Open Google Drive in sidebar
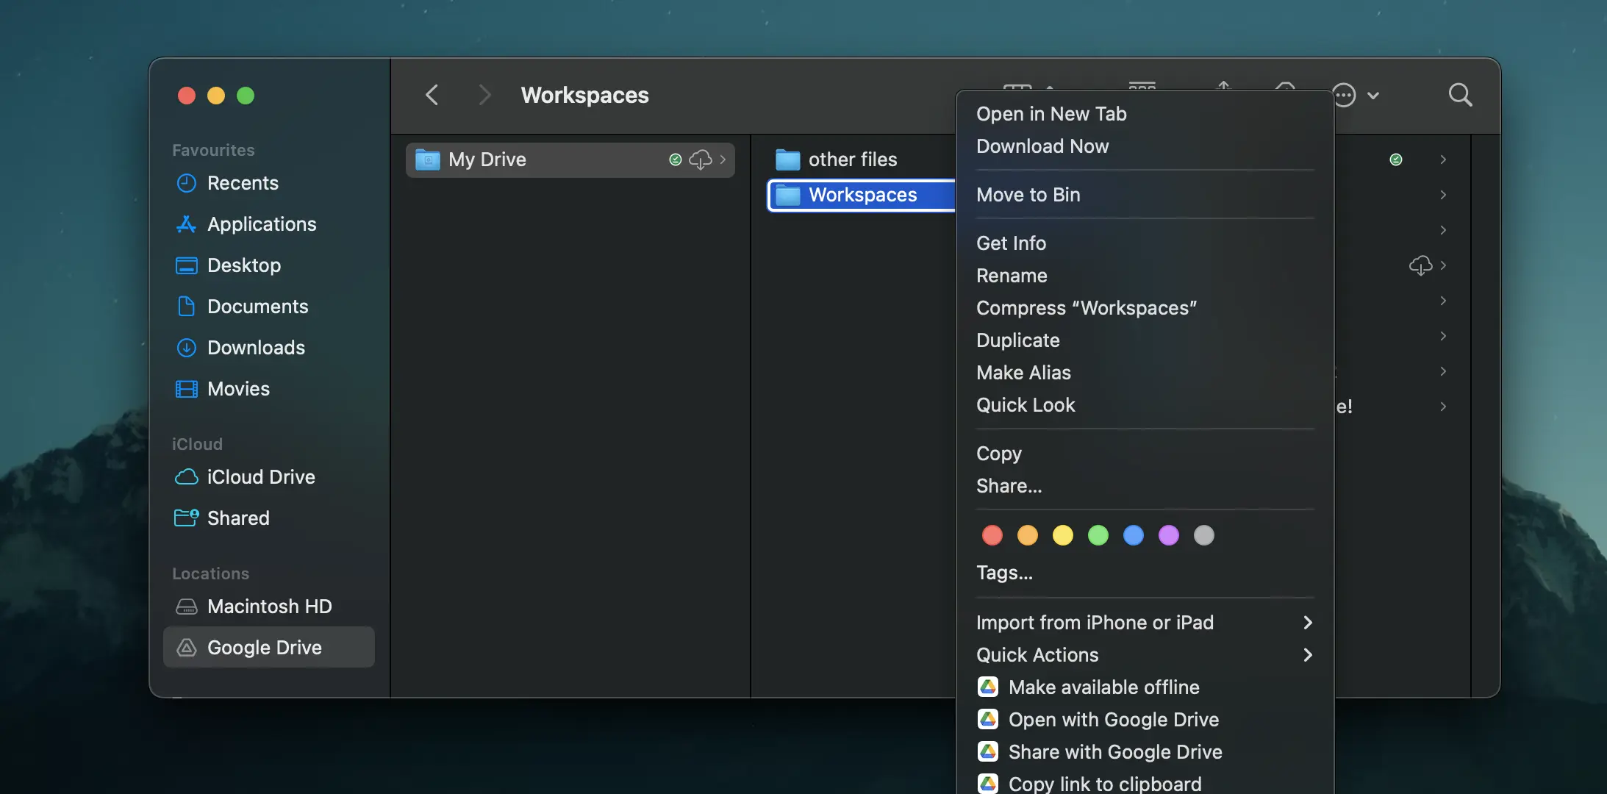1607x794 pixels. tap(265, 647)
